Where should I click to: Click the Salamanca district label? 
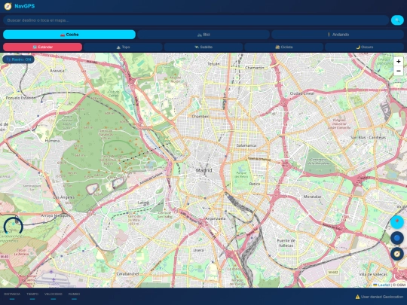(x=246, y=145)
